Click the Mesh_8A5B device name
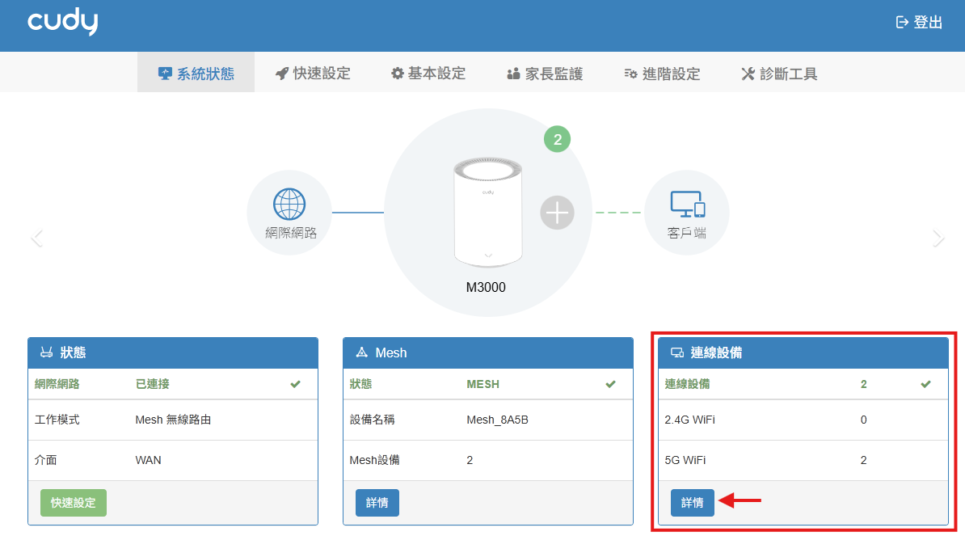 click(x=497, y=420)
